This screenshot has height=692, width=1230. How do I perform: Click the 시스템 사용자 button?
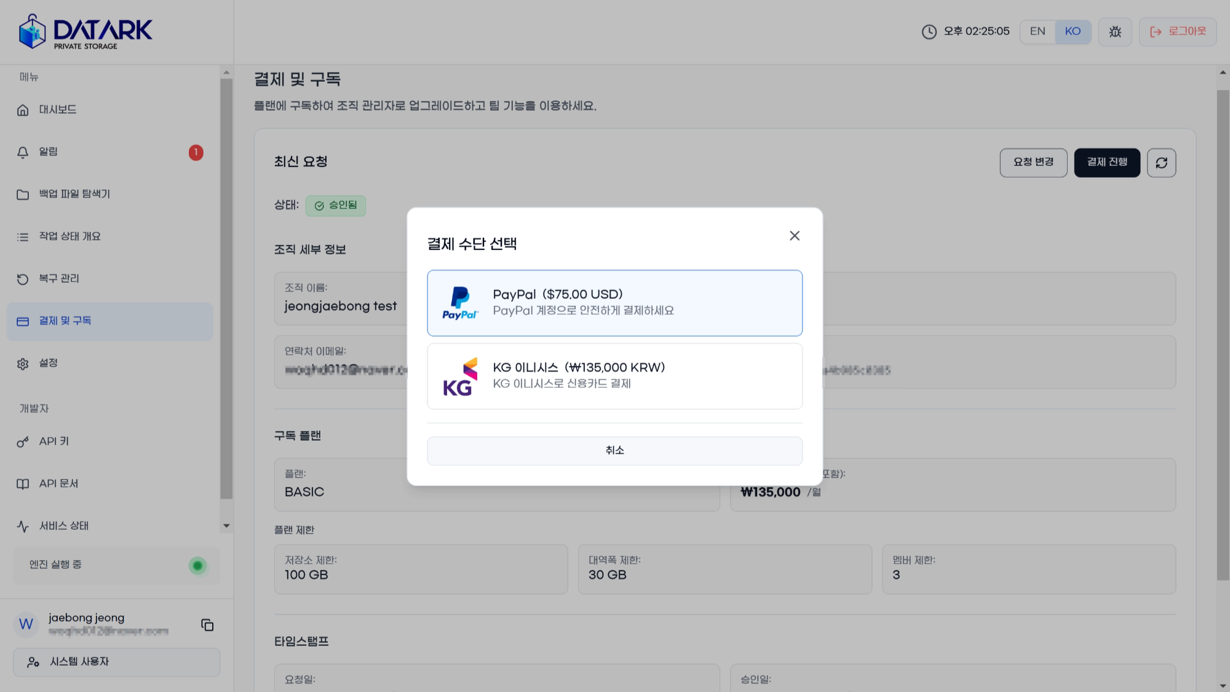pos(117,663)
